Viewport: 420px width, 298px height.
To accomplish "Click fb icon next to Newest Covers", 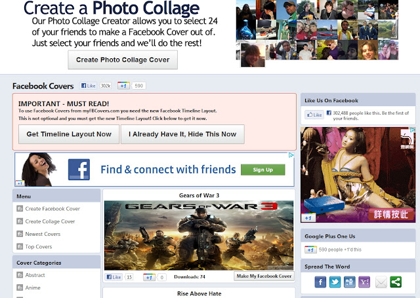I will click(x=20, y=234).
